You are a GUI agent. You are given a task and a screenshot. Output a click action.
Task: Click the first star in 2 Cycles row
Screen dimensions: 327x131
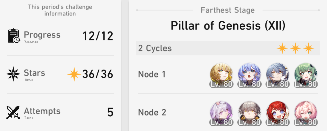click(282, 48)
